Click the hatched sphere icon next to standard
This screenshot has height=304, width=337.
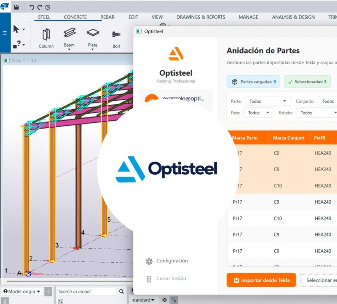(164, 300)
